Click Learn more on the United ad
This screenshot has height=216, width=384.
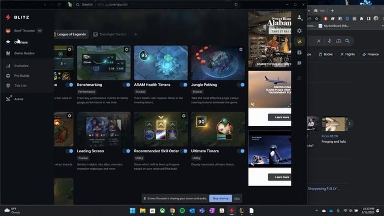pyautogui.click(x=280, y=118)
